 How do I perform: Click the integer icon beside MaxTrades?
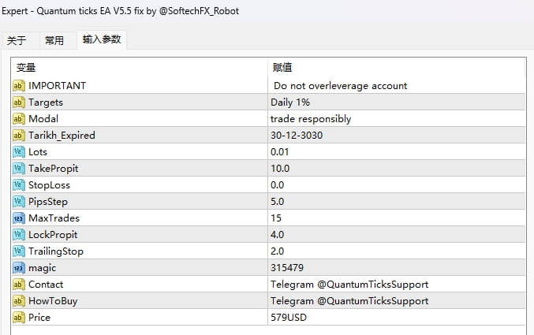pyautogui.click(x=19, y=218)
